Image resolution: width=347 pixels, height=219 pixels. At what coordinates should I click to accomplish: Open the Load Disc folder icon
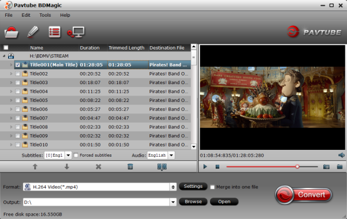pos(11,32)
